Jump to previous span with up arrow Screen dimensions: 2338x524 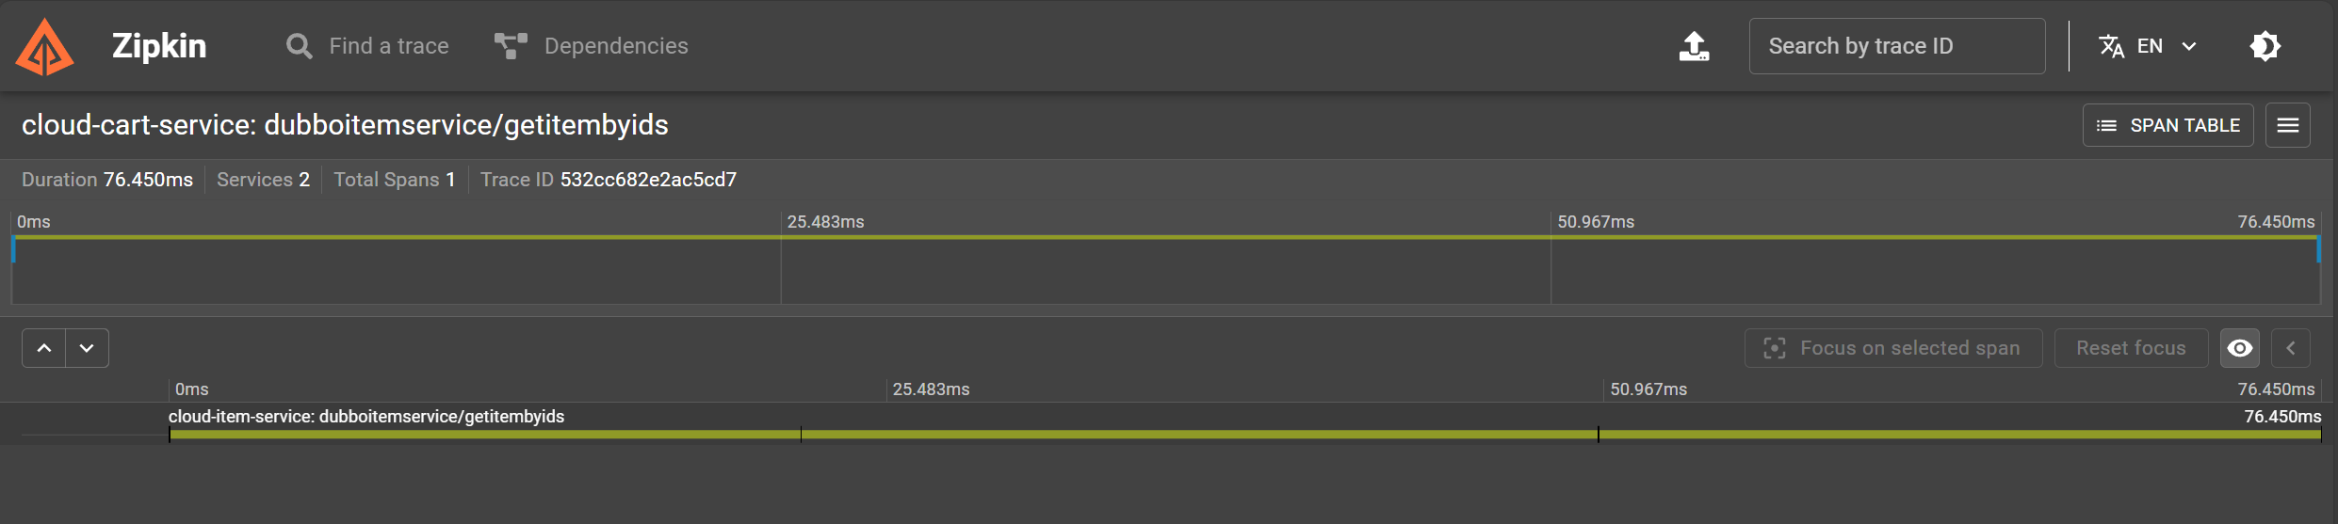pos(44,348)
